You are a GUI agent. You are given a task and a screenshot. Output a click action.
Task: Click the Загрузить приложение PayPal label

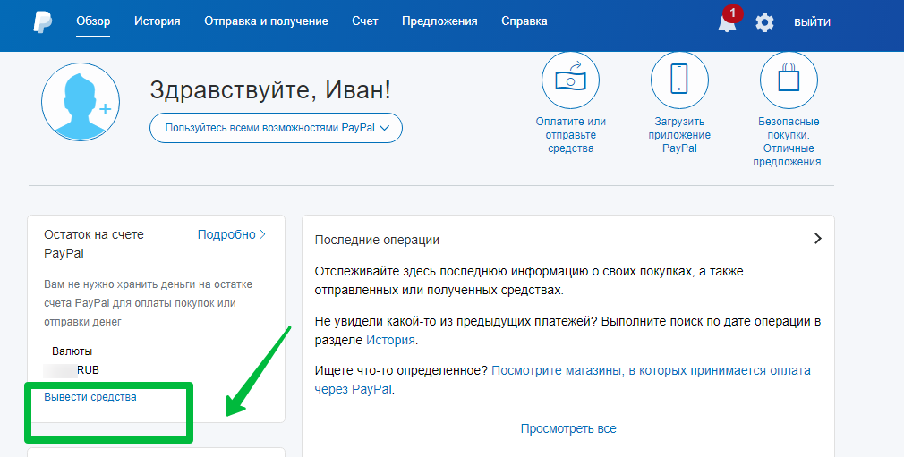679,135
